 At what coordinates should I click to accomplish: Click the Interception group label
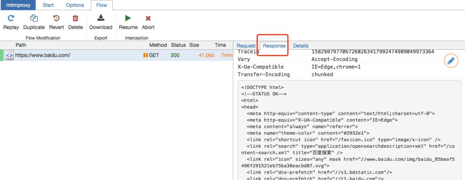pyautogui.click(x=137, y=38)
